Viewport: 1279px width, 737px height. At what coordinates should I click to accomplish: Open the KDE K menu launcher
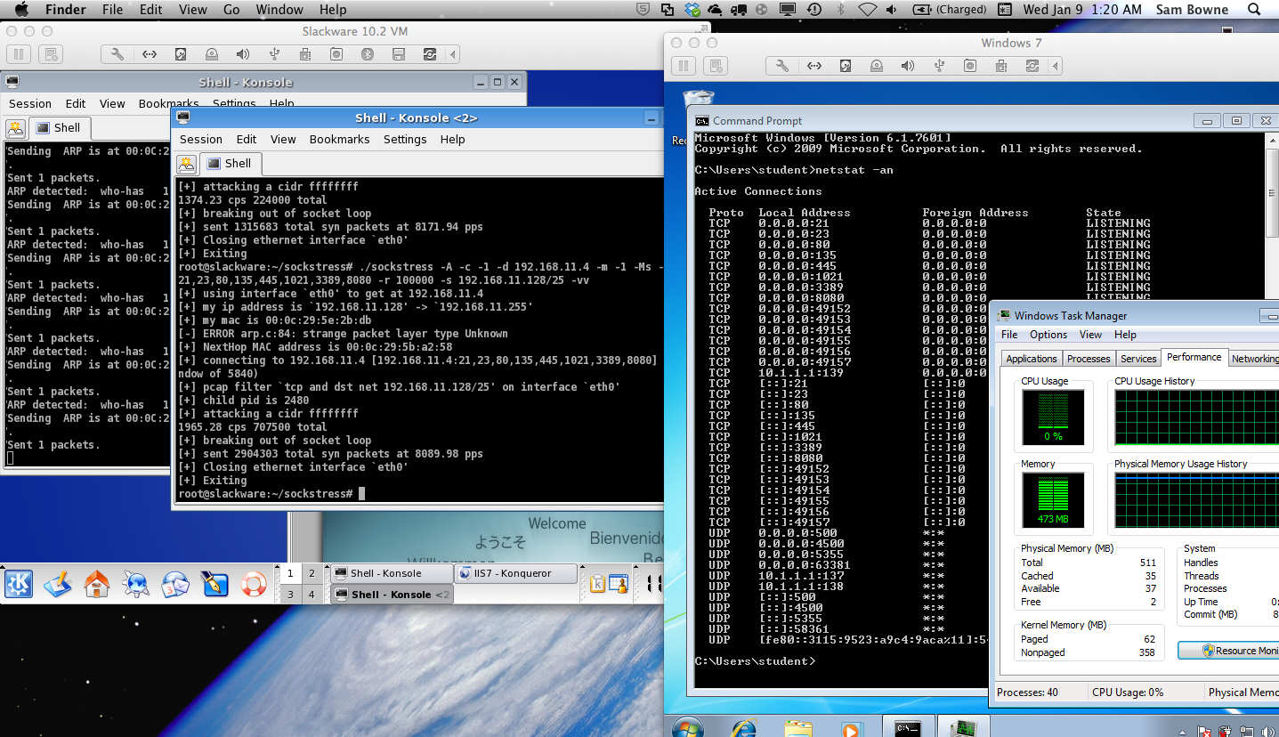tap(19, 584)
